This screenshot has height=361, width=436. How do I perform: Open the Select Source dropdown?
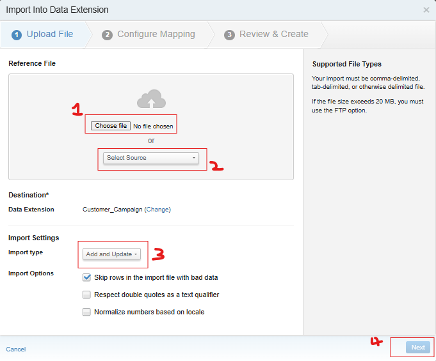point(151,158)
